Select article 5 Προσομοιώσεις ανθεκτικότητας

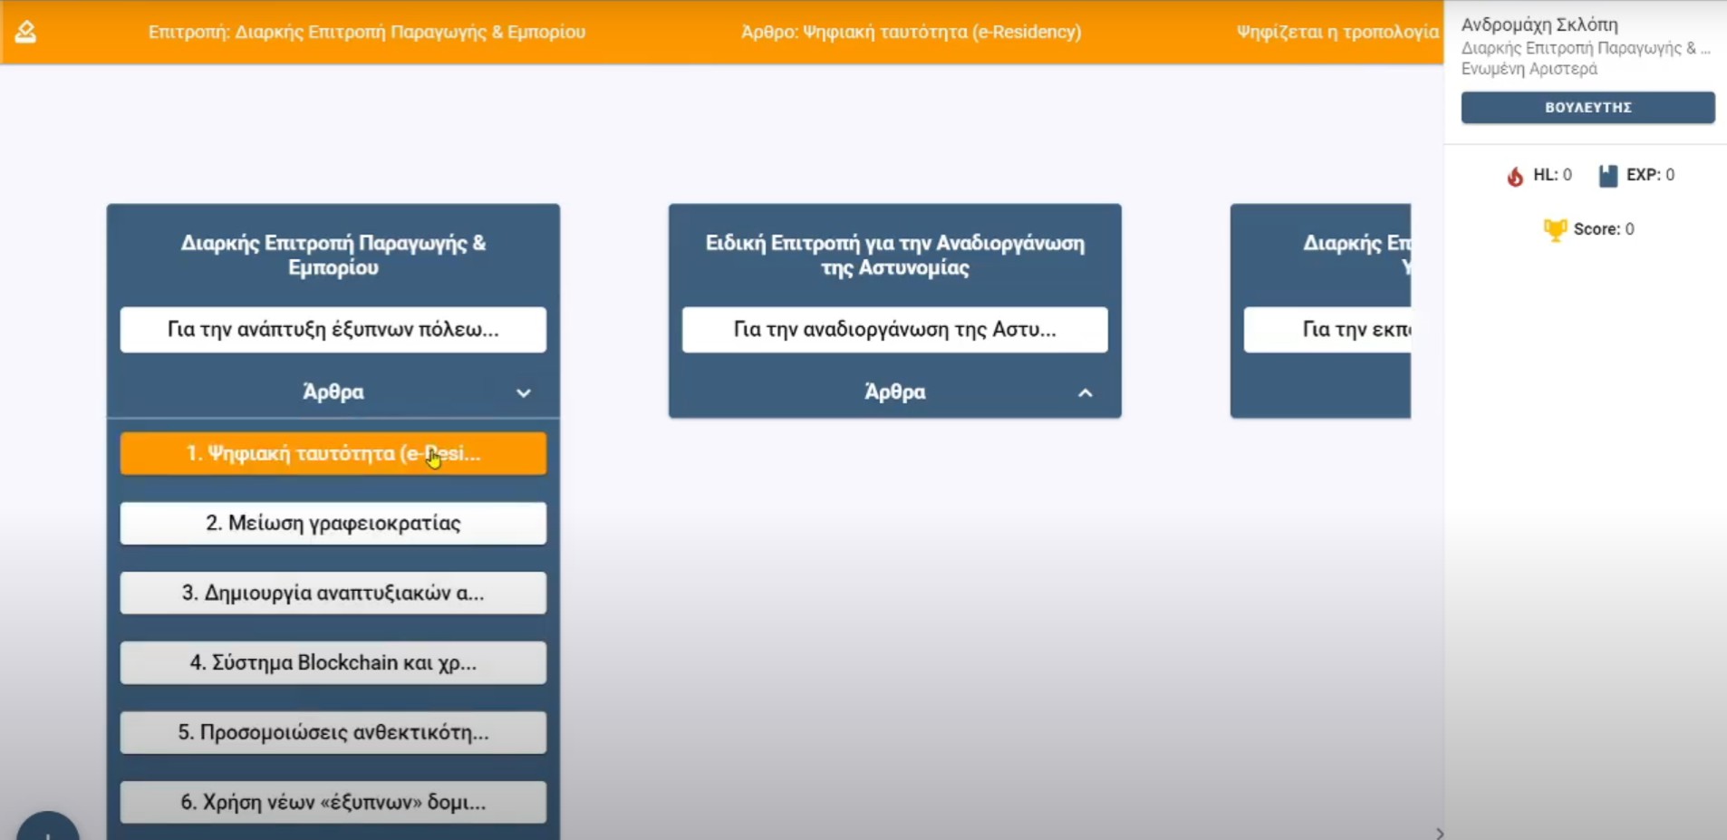point(333,732)
